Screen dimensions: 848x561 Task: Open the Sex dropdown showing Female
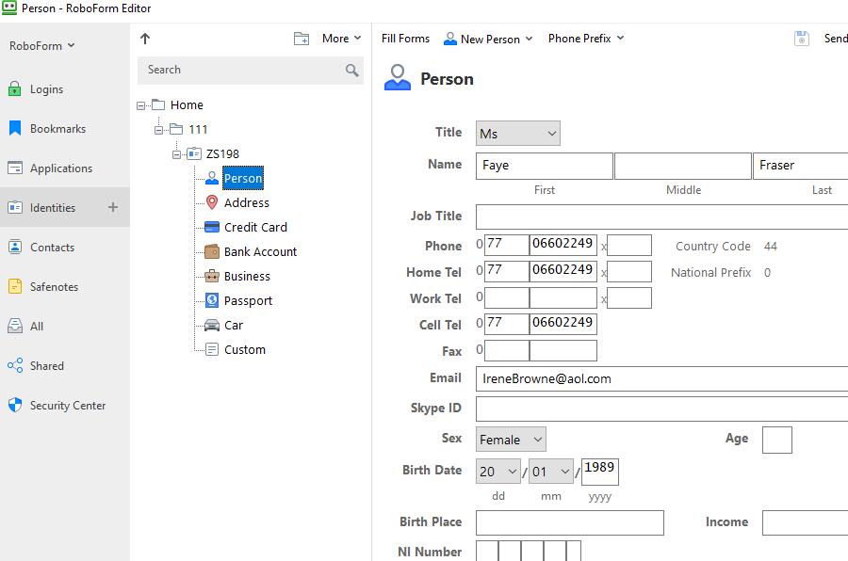(511, 440)
